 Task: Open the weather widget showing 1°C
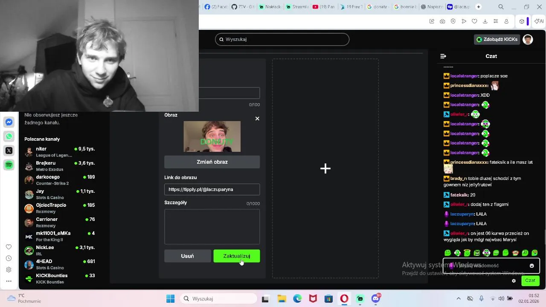(25, 298)
